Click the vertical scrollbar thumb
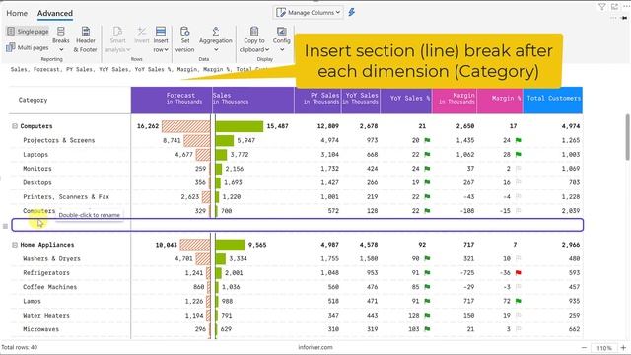The width and height of the screenshot is (631, 355). tap(627, 137)
